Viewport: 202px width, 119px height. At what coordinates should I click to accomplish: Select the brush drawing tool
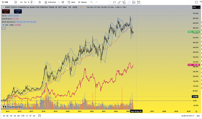(x=119, y=2)
